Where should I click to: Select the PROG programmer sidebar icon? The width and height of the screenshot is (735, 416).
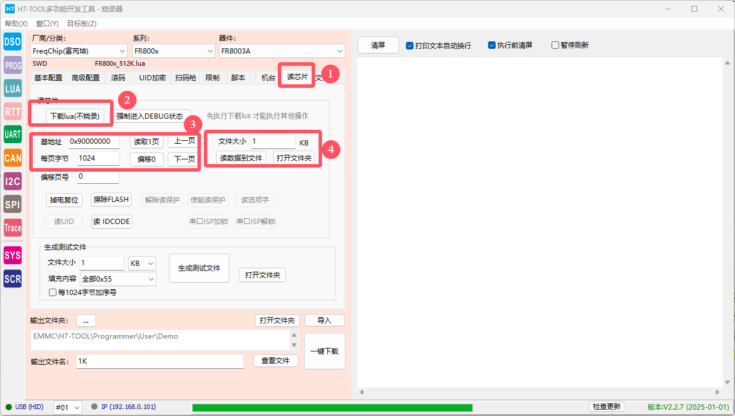(12, 65)
